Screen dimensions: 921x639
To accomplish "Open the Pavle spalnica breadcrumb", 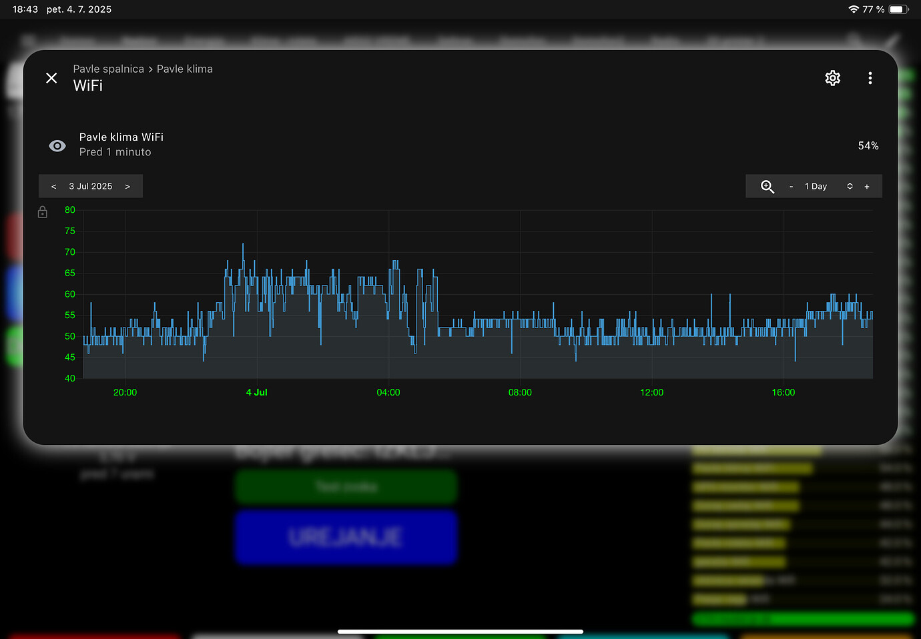I will [x=108, y=69].
